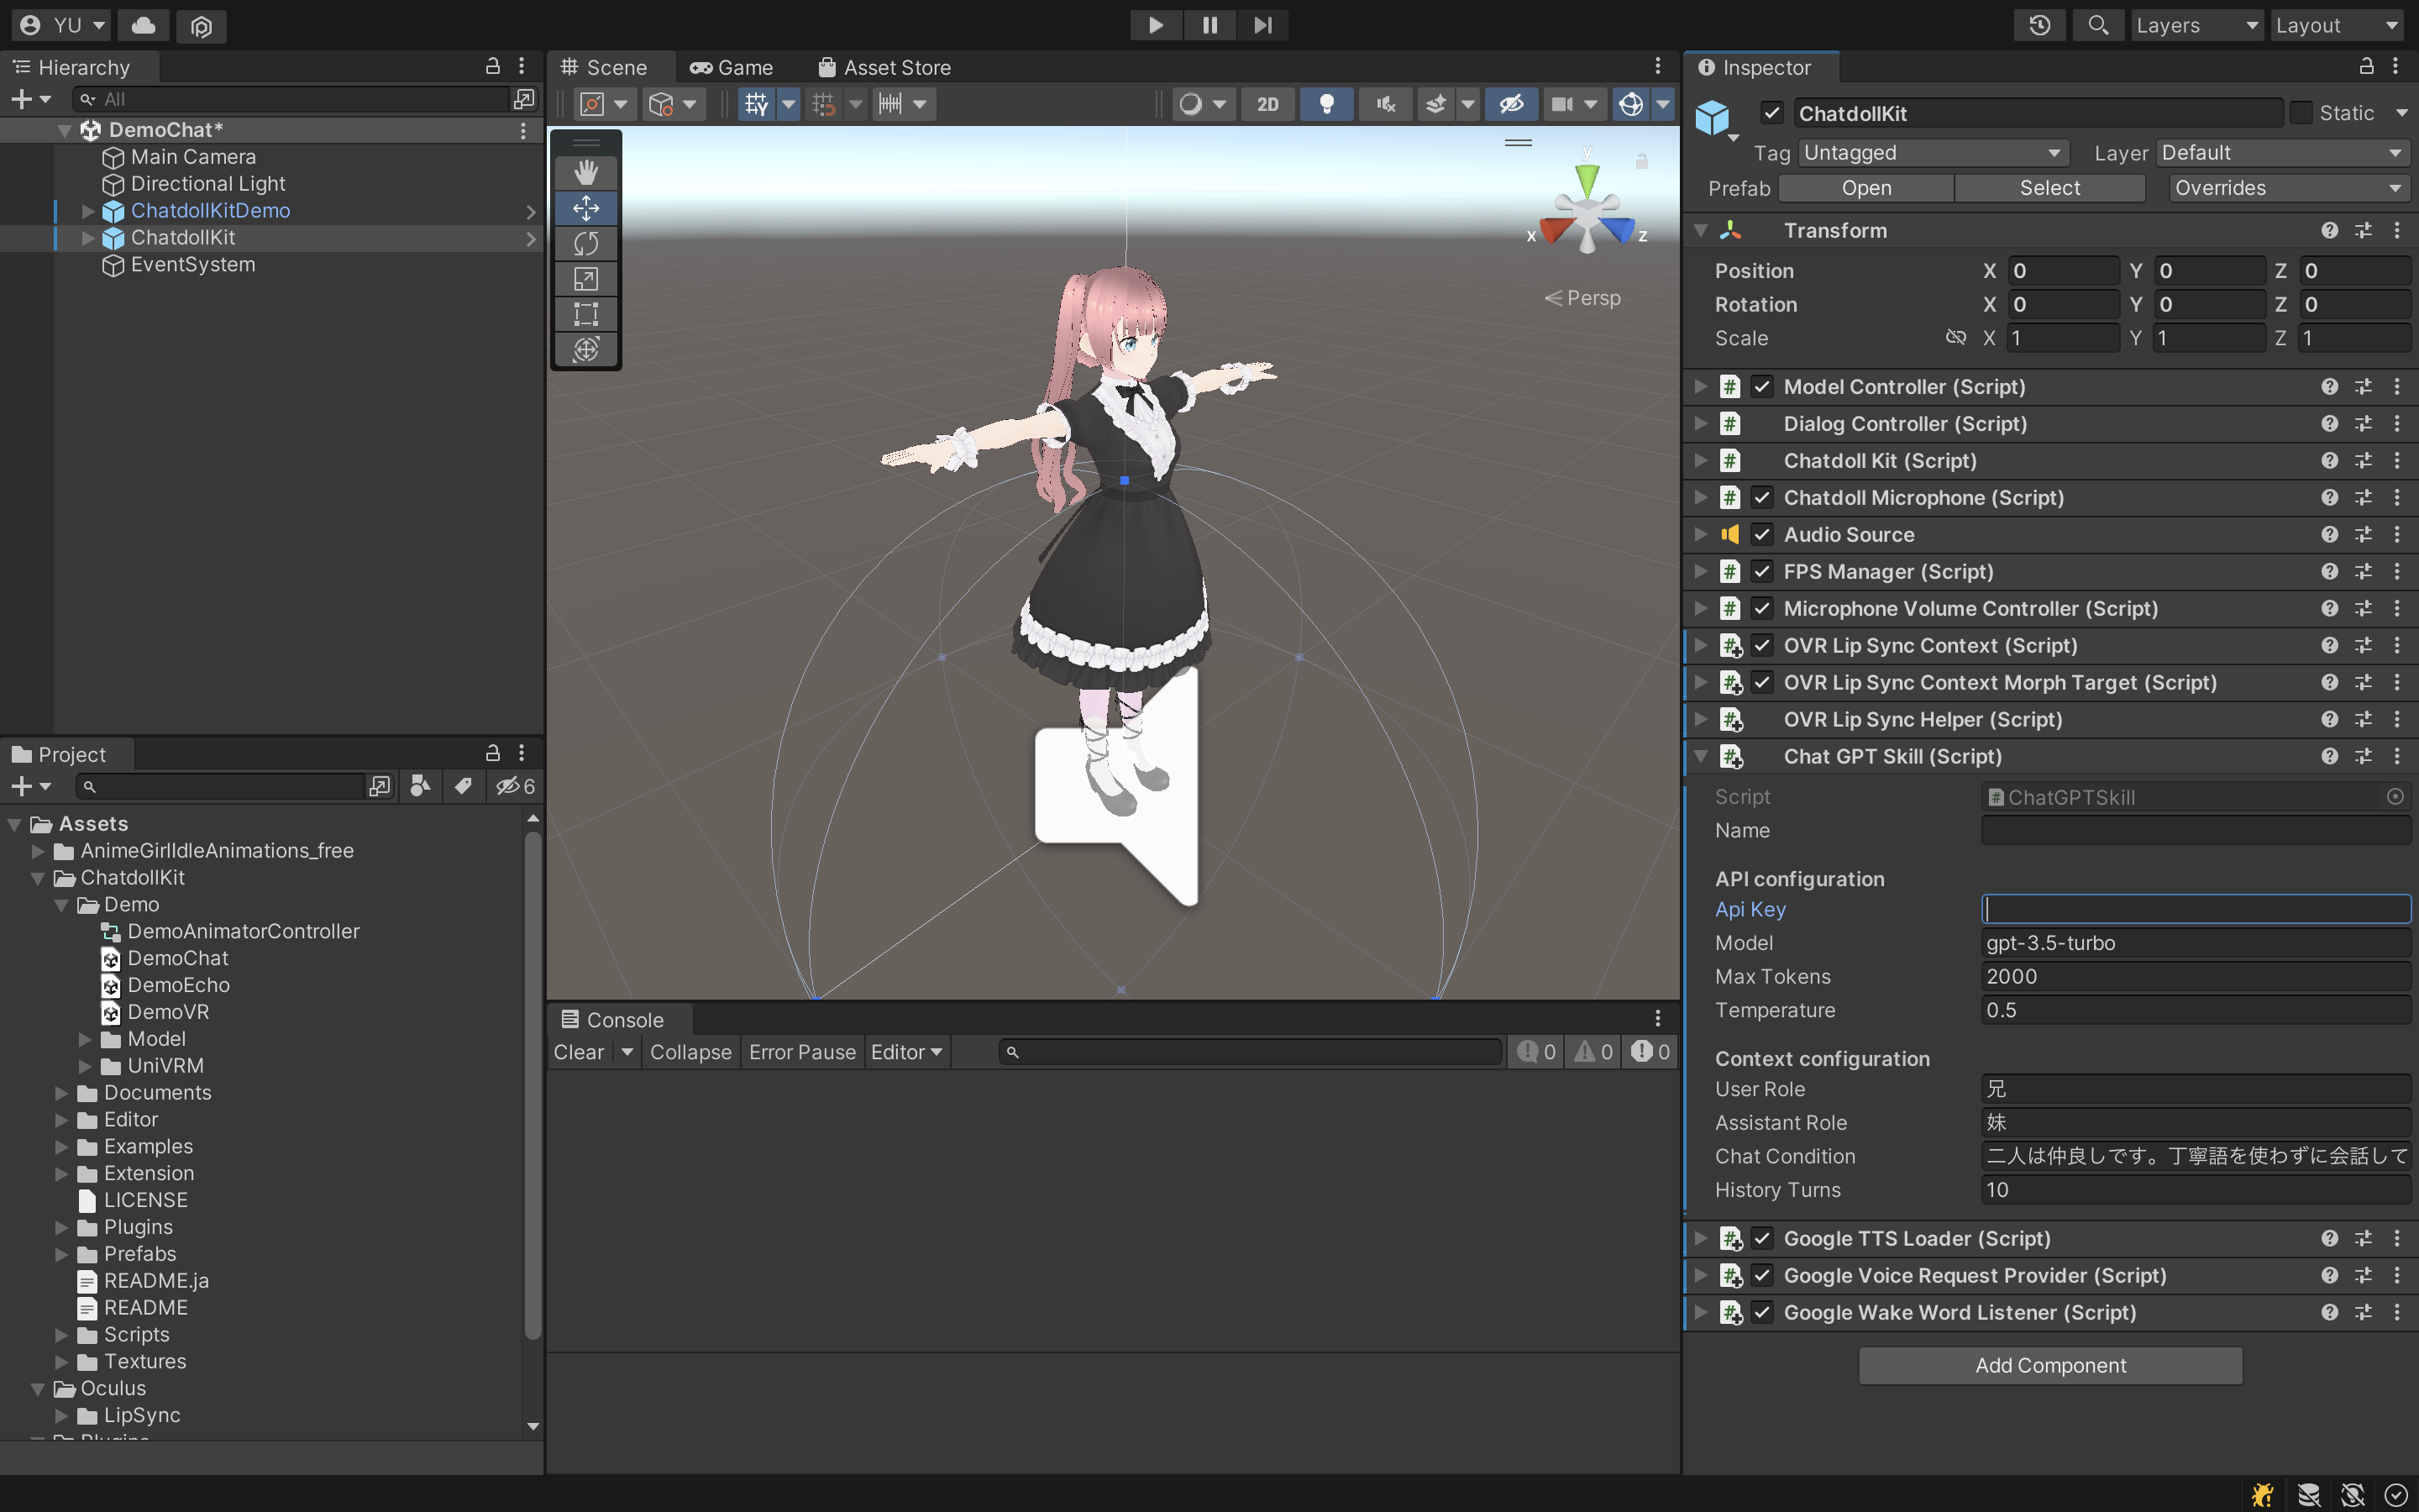Click the Api Key input field
2419x1512 pixels.
coord(2195,909)
